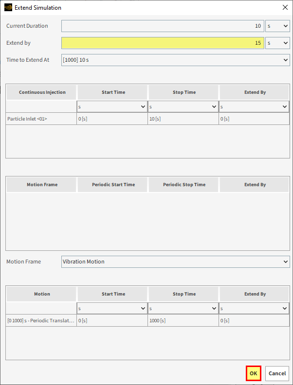Open Continuous Injection Start Time unit dropdown

pyautogui.click(x=112, y=106)
